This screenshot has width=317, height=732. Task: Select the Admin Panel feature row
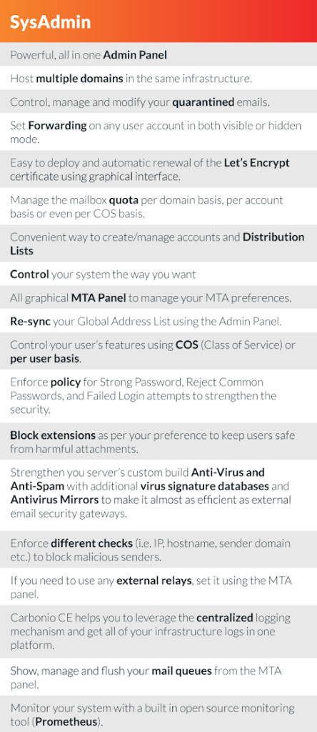click(158, 54)
